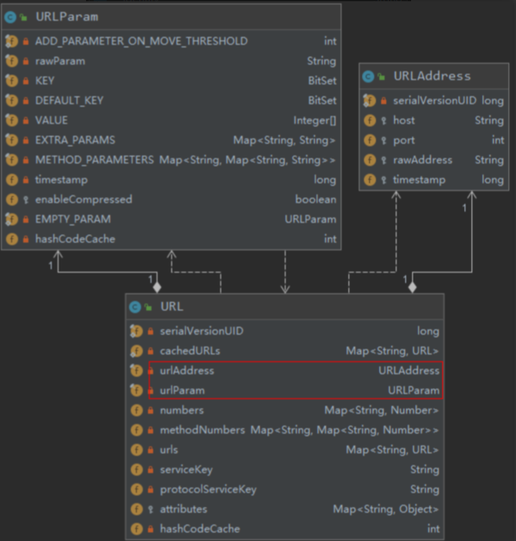Select the METHOD_PARAMETERS field row
Screen dimensions: 516x541
point(94,160)
